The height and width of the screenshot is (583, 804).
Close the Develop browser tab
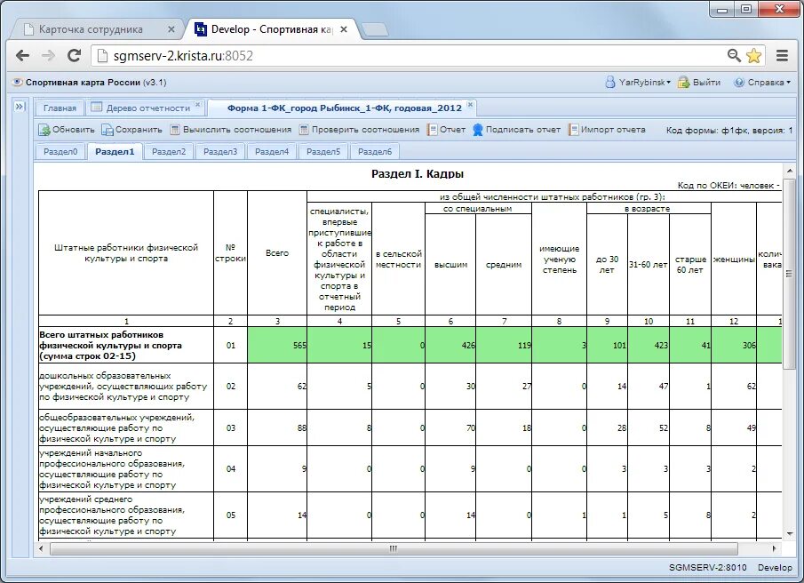(344, 29)
